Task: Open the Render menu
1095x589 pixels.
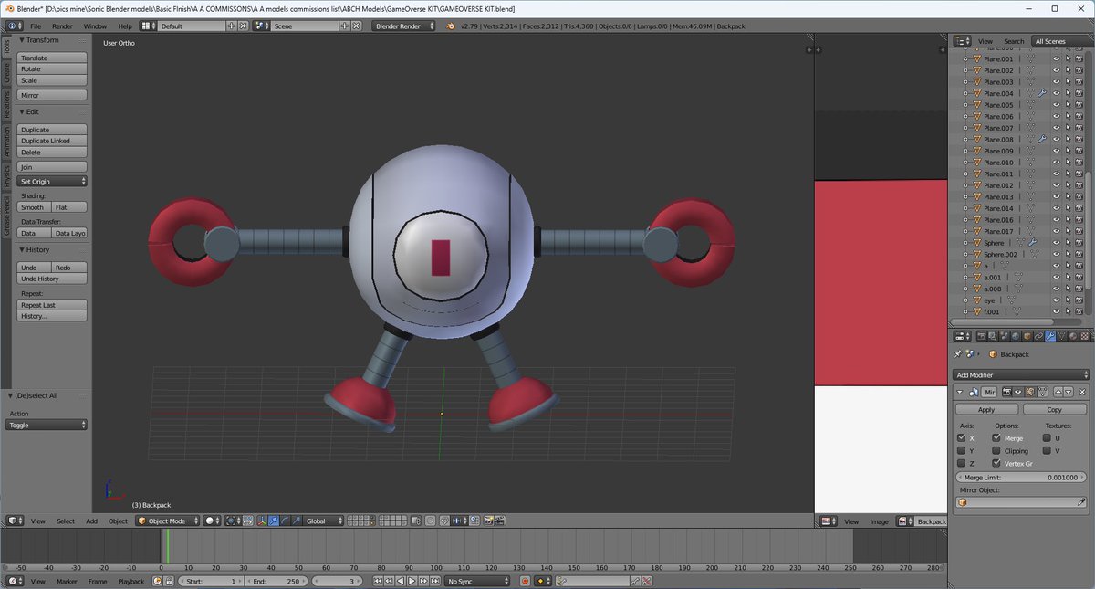Action: point(62,26)
